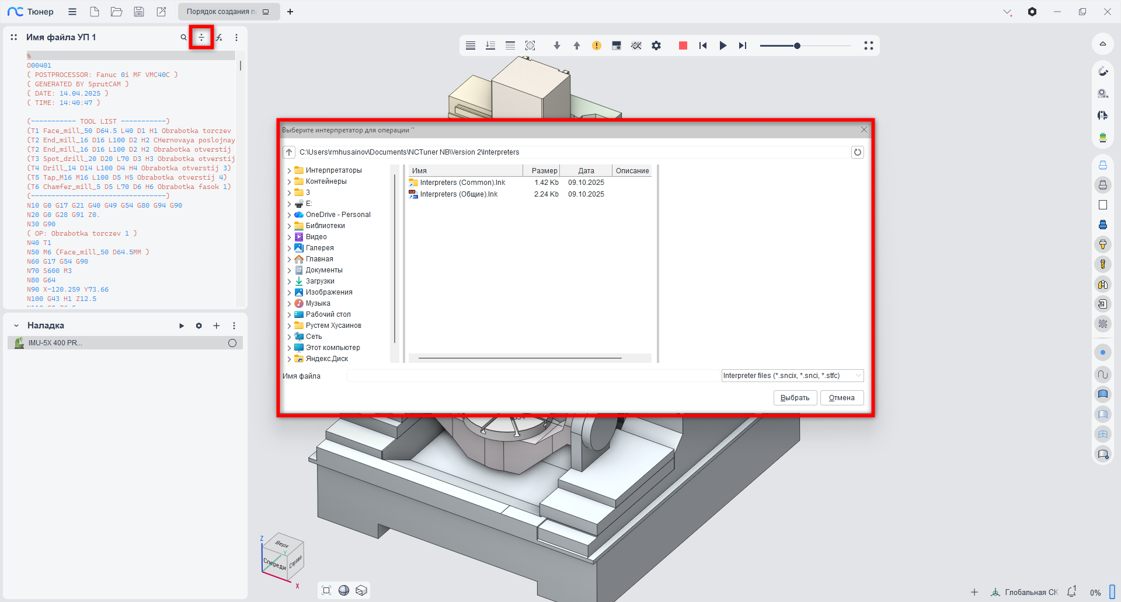Go up one folder level in dialog
The image size is (1121, 602).
point(289,152)
